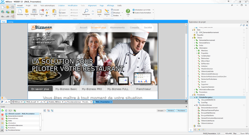Click the Copier button in Edition group
This screenshot has width=249, height=135.
pyautogui.click(x=62, y=13)
